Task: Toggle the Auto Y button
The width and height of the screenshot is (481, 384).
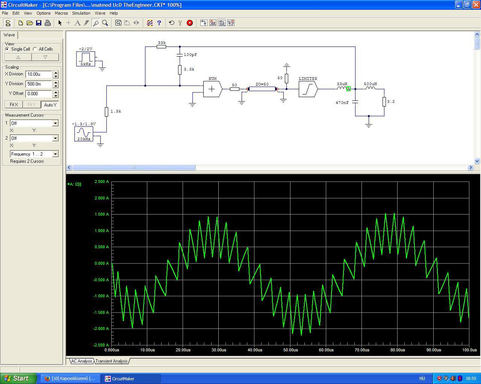Action: pos(50,105)
